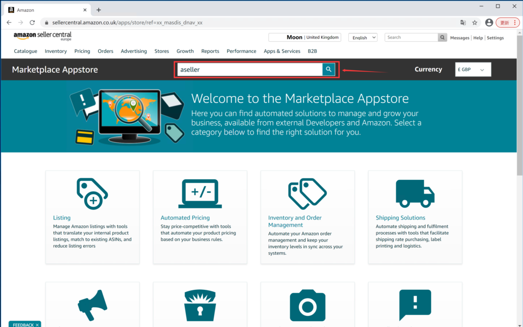The image size is (523, 327).
Task: Click the Listing category link
Action: coord(62,217)
